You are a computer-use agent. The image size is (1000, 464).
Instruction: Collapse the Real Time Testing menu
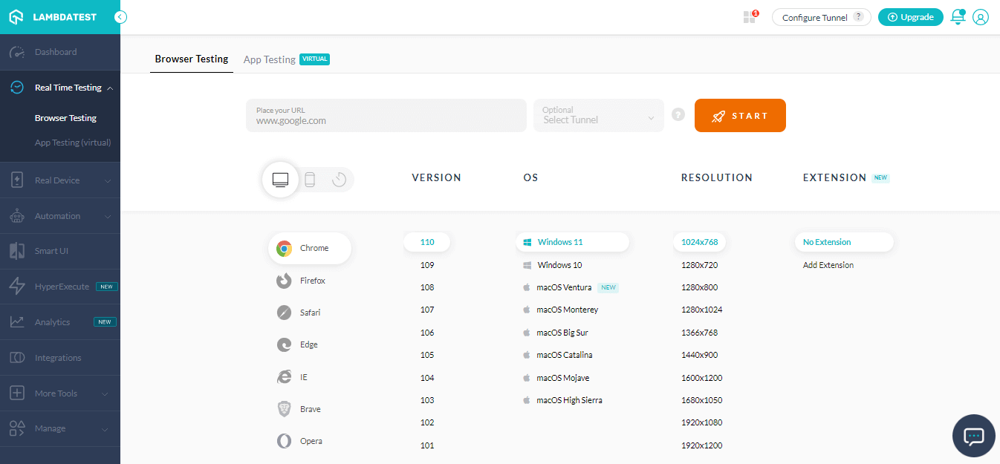[x=67, y=87]
